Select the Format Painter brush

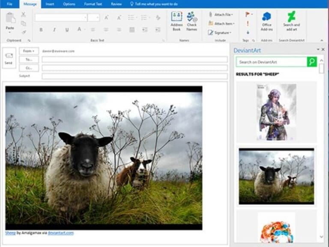[x=24, y=32]
